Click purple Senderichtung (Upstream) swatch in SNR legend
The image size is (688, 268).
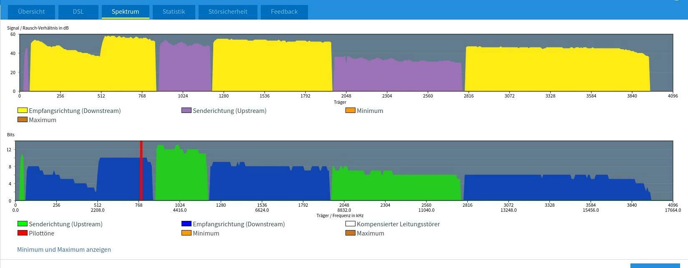click(x=186, y=110)
